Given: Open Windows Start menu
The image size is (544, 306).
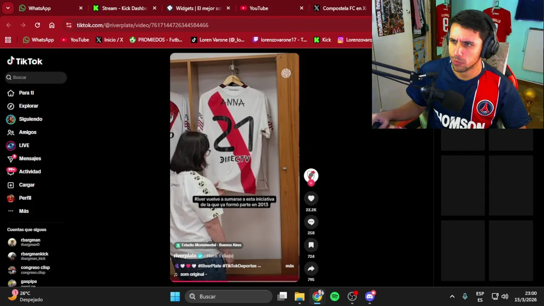Looking at the screenshot, I should coord(175,297).
